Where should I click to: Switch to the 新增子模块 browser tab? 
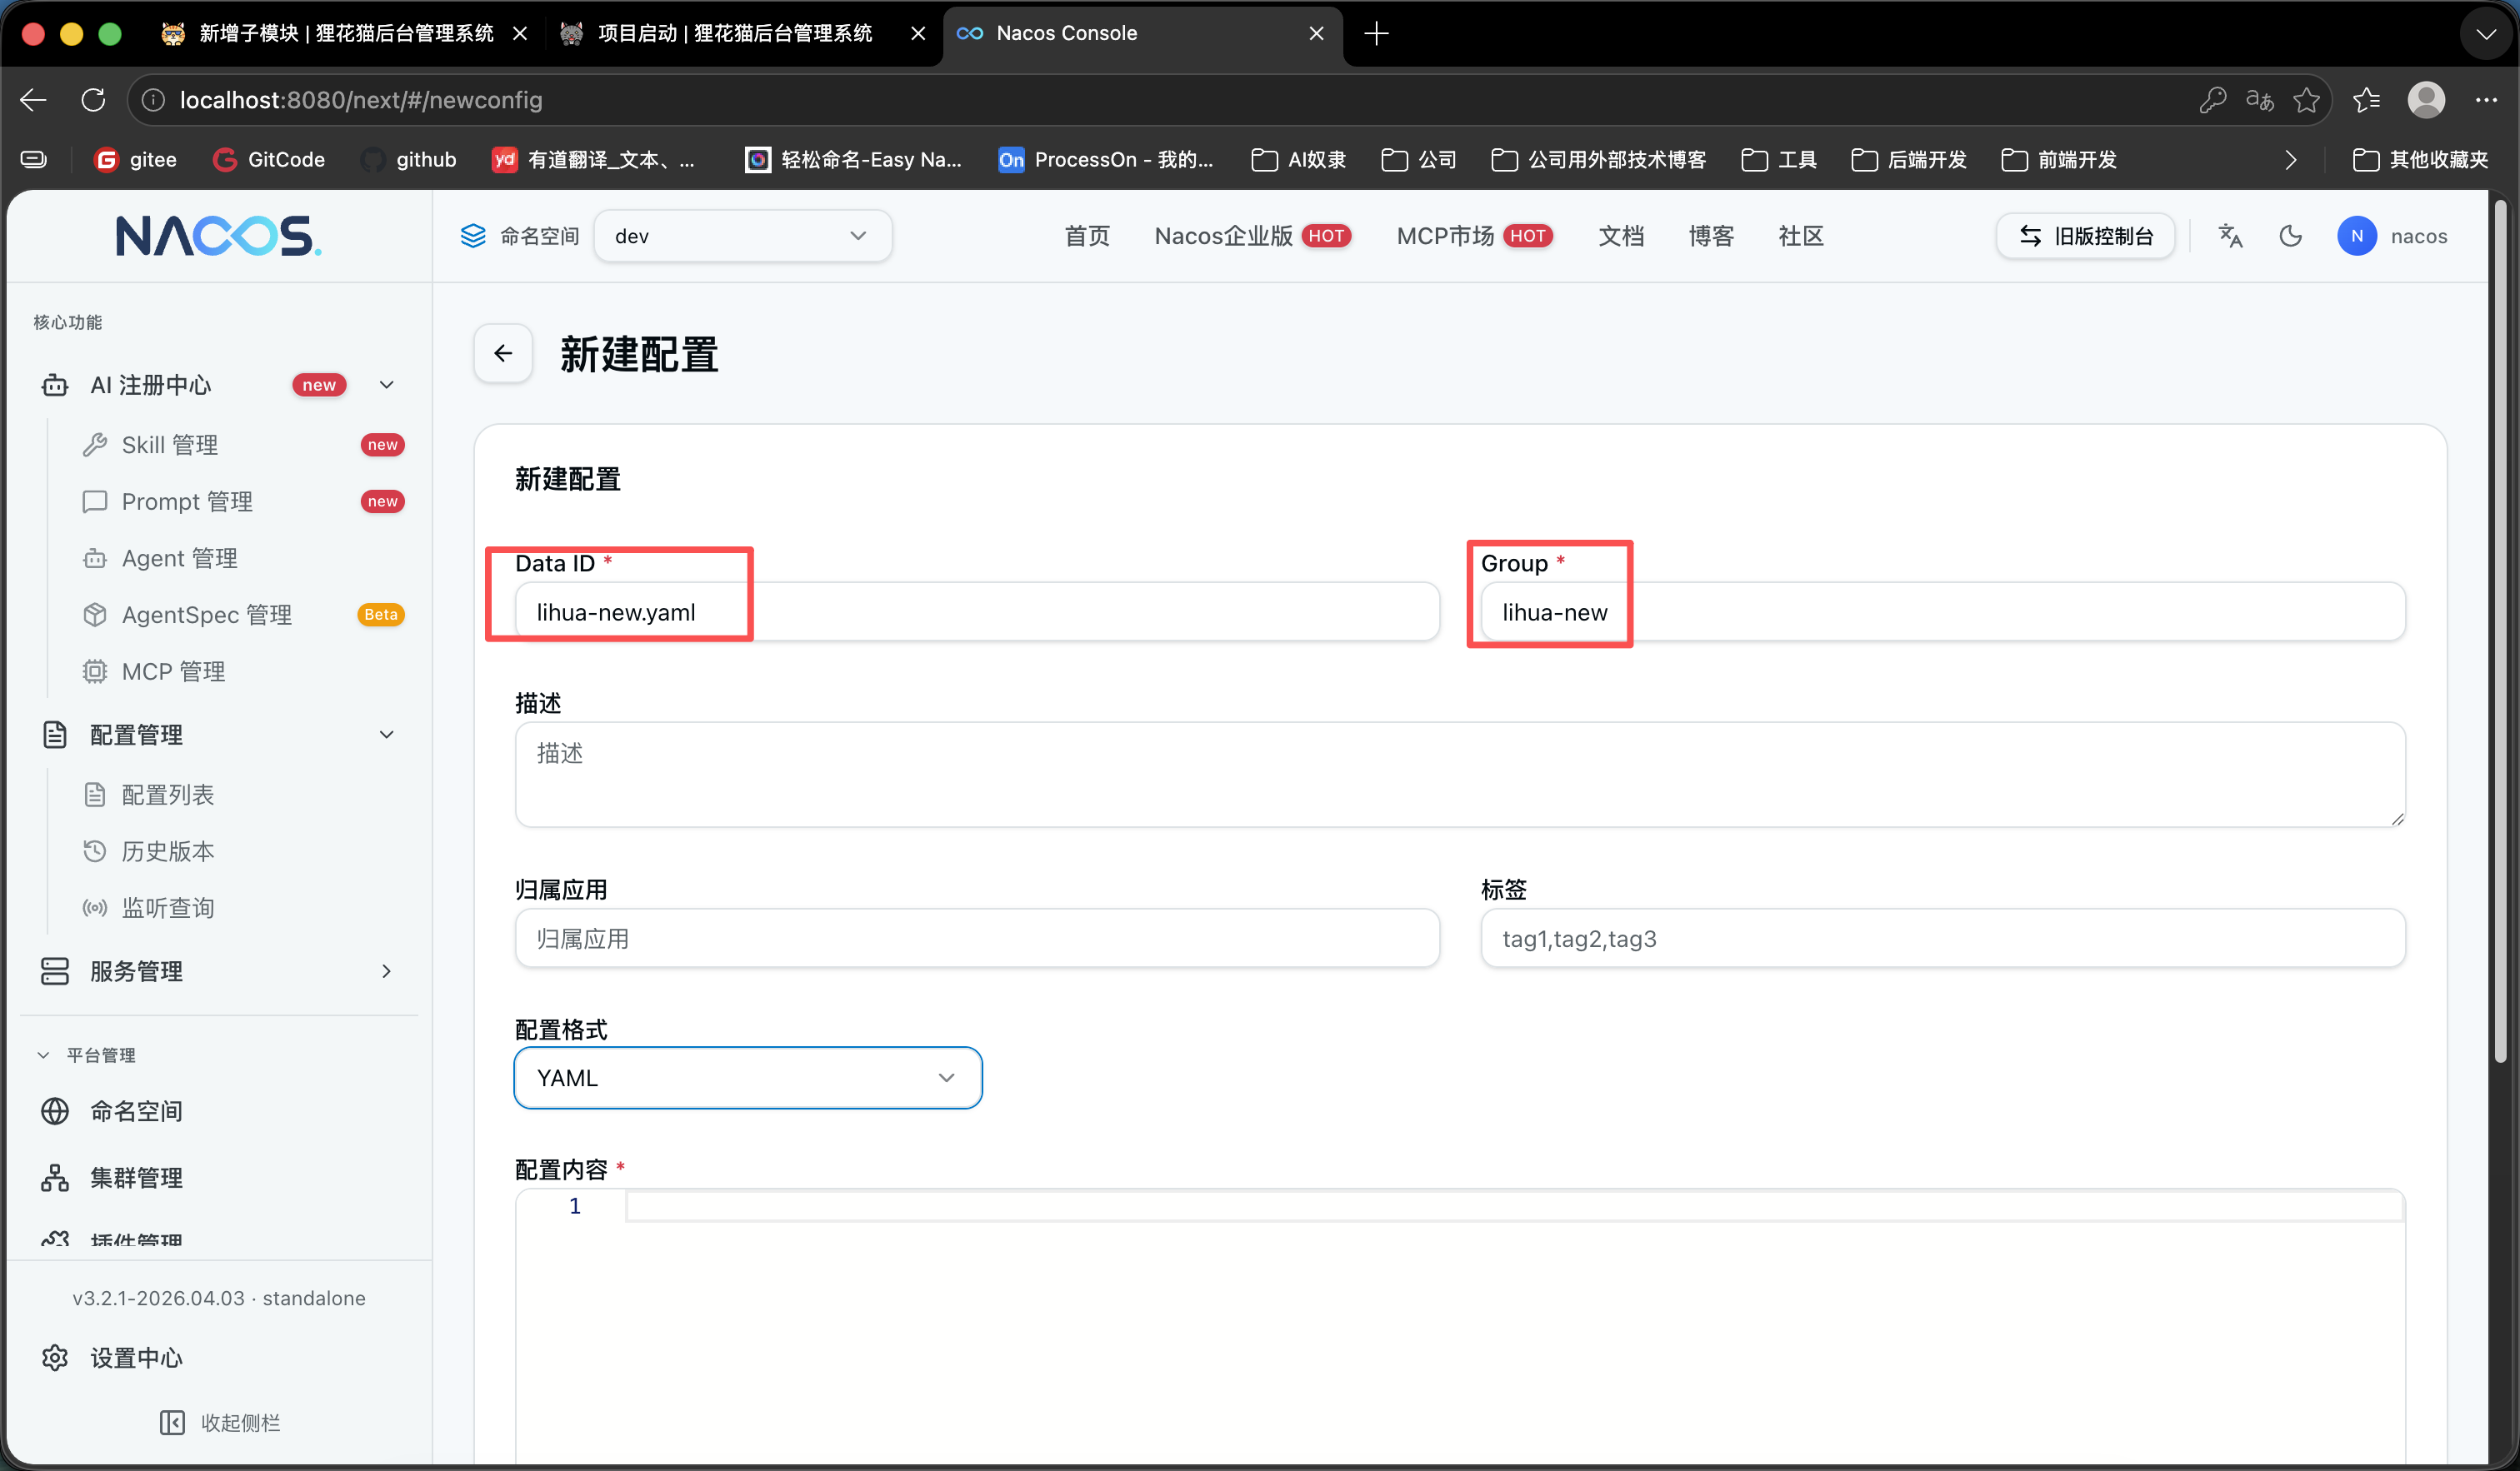pos(344,33)
